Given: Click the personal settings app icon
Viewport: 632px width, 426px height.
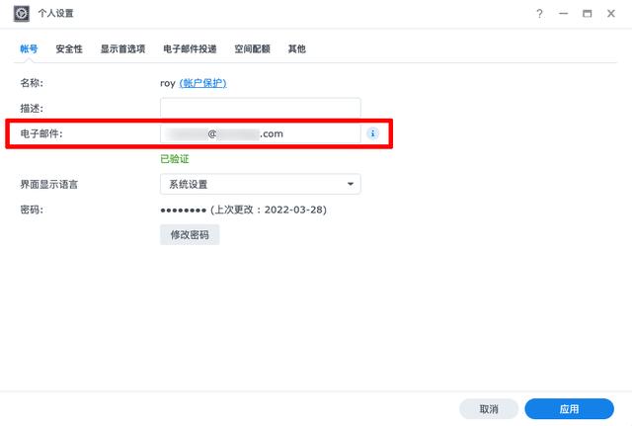Looking at the screenshot, I should (x=22, y=13).
